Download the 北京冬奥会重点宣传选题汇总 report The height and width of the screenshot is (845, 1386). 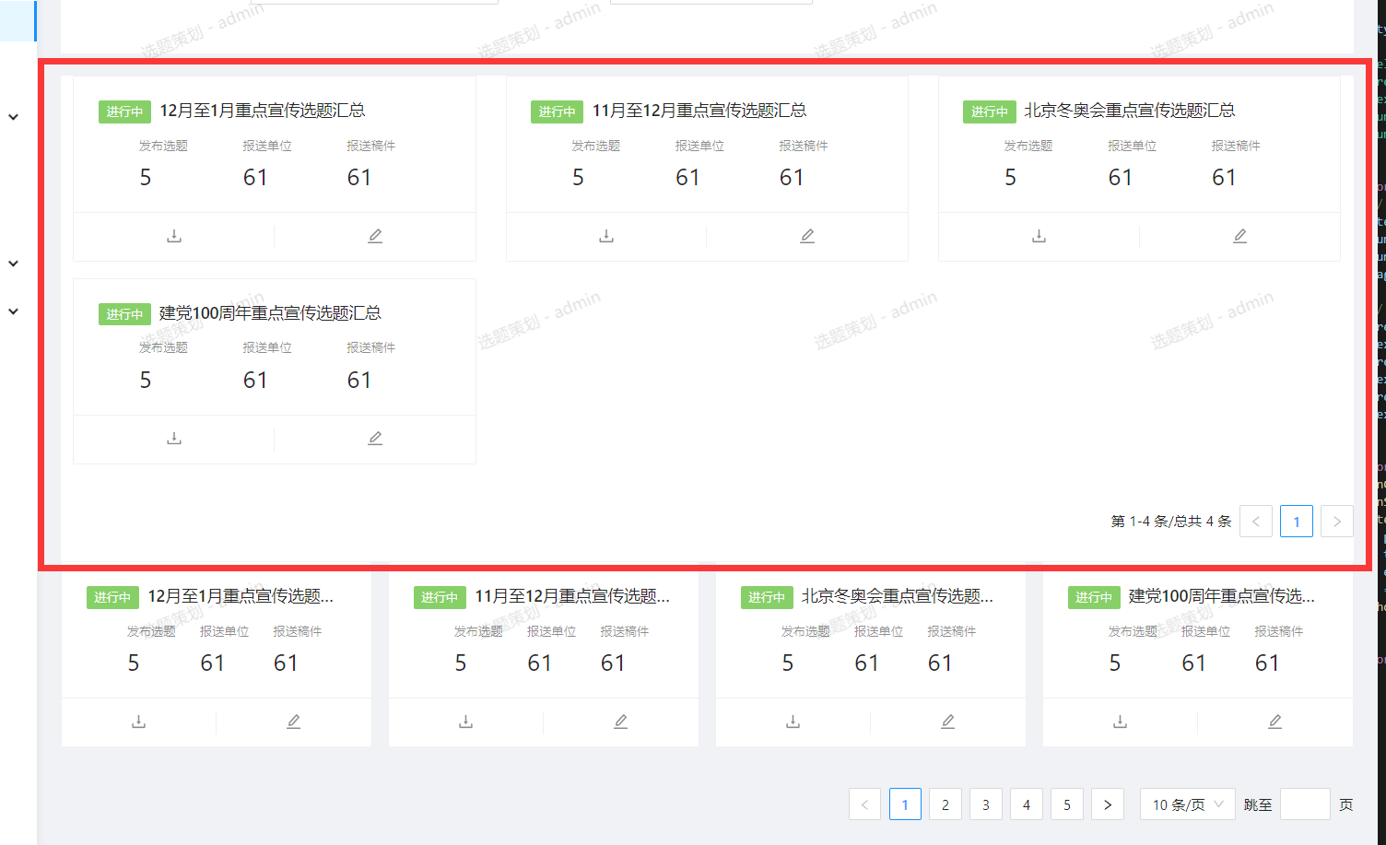point(1039,236)
